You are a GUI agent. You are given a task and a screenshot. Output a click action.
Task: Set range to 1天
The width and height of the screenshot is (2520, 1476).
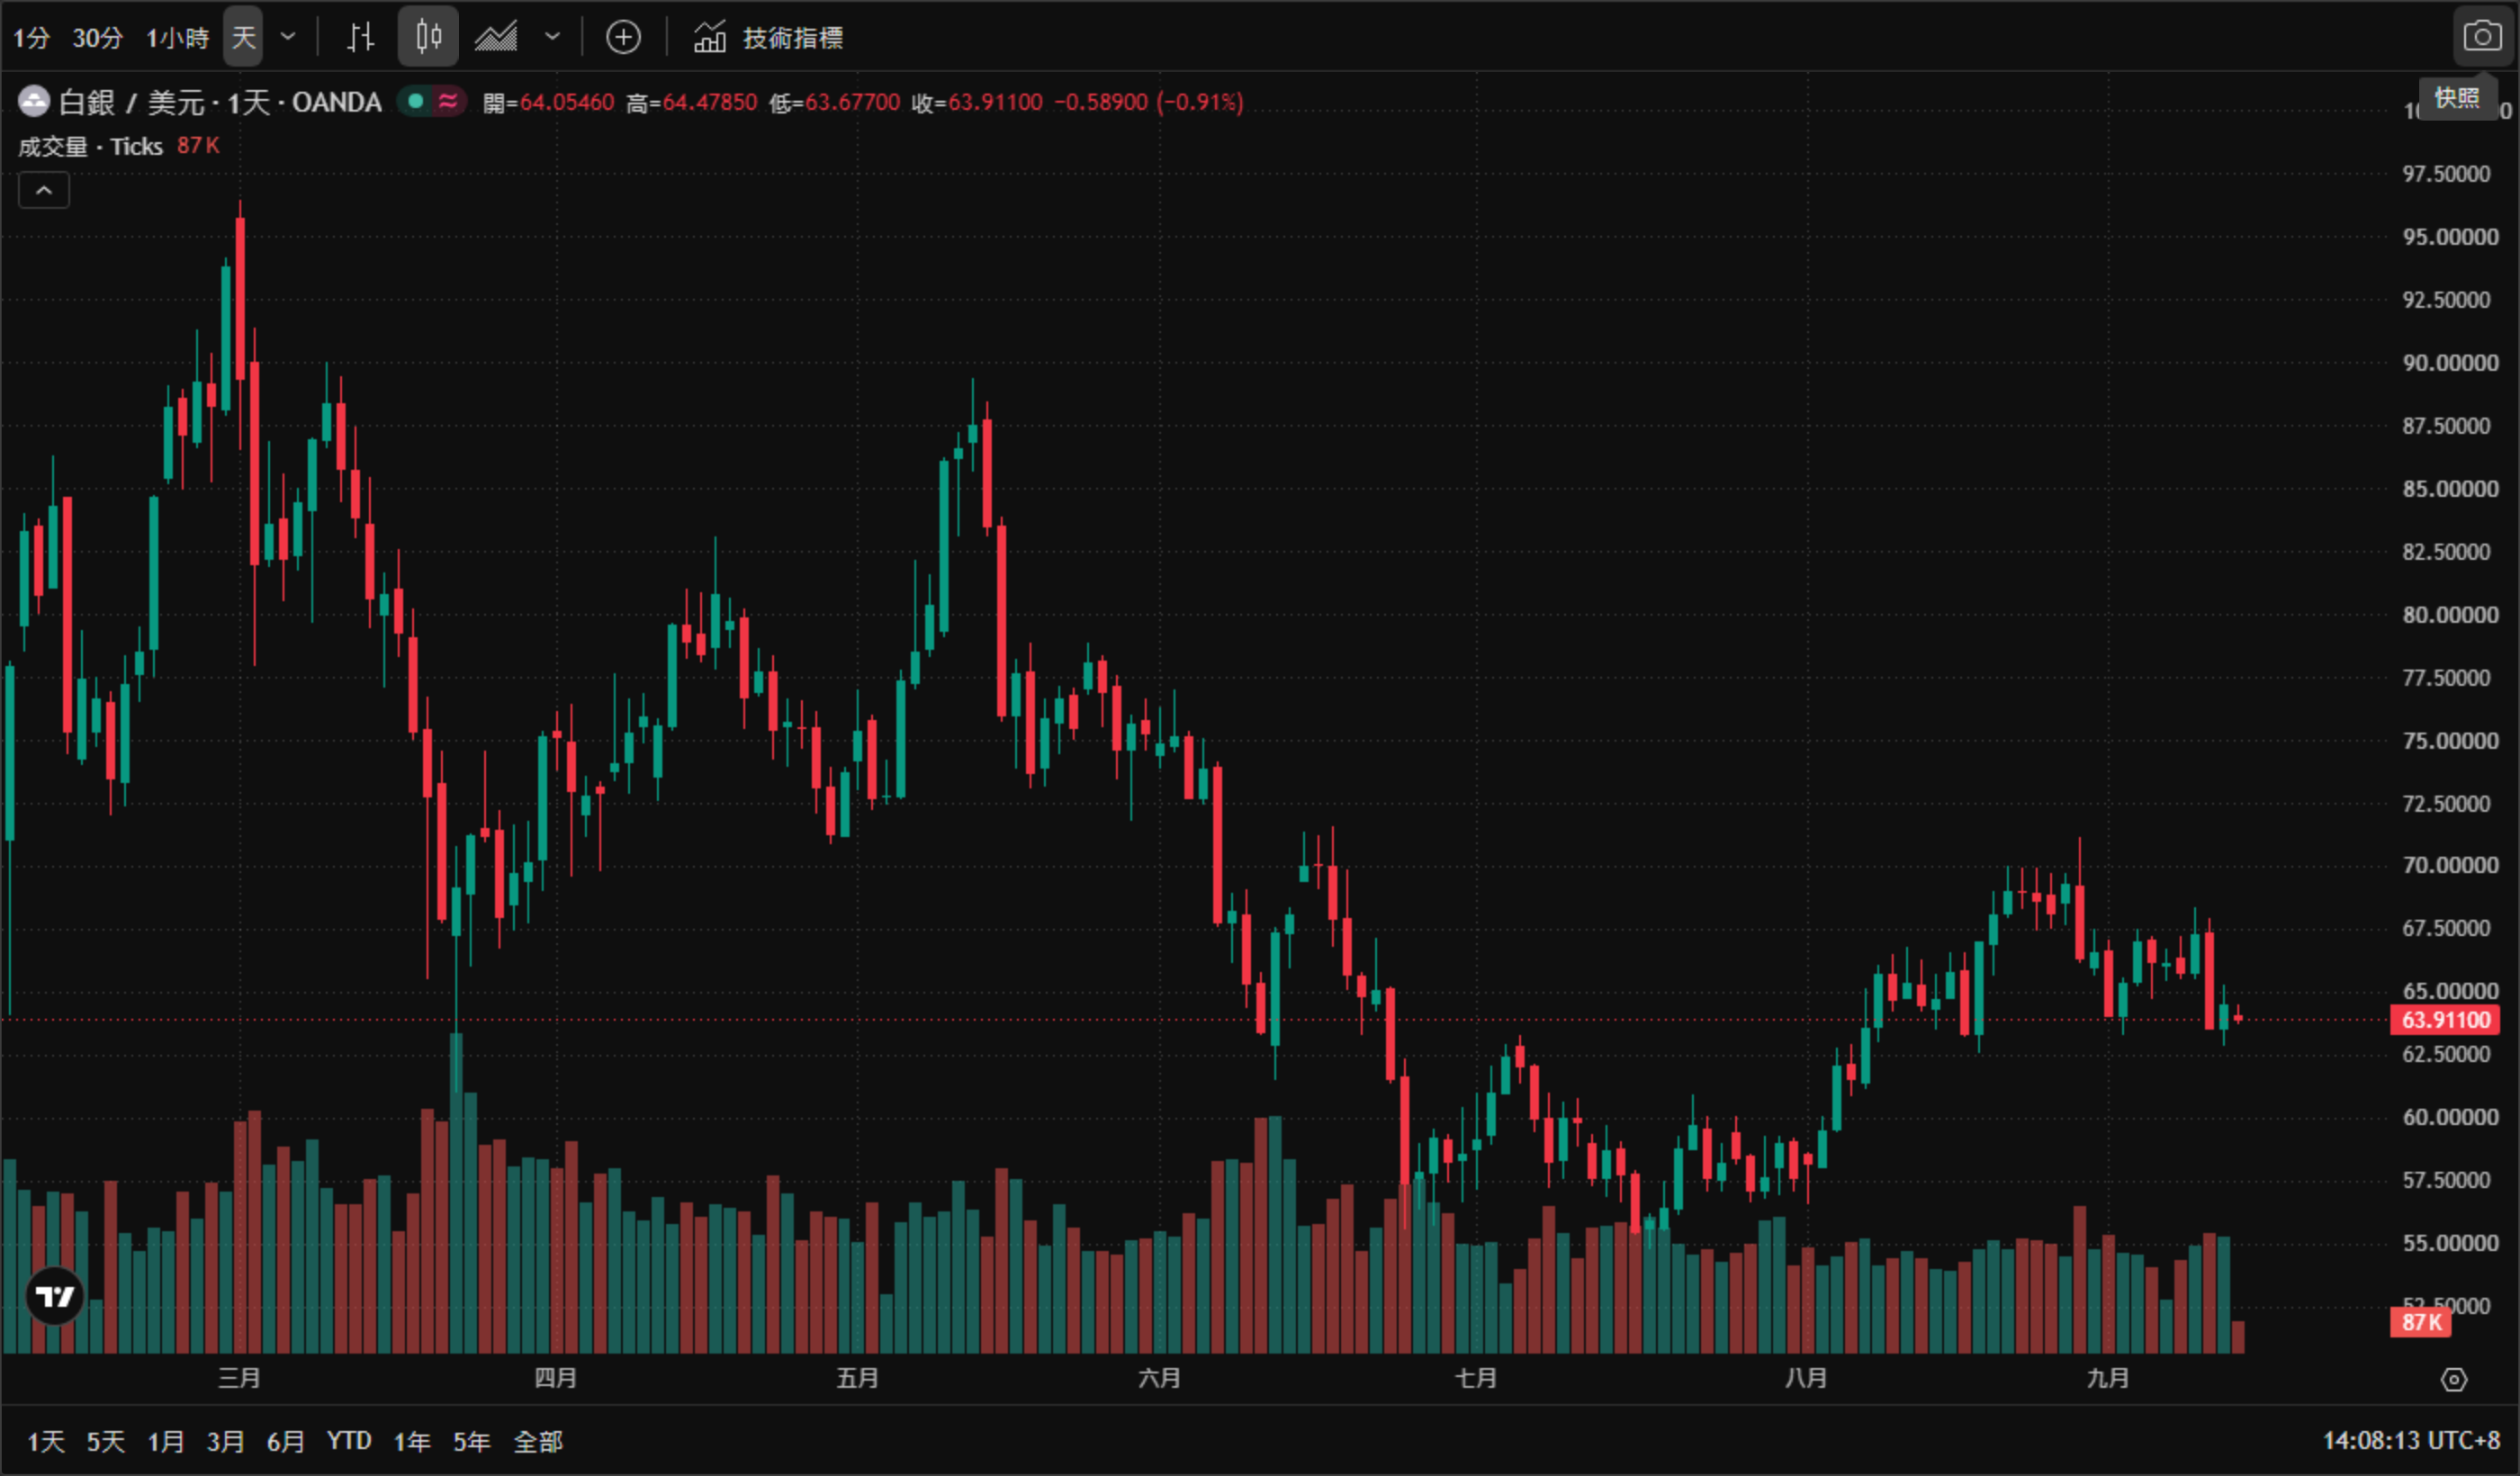click(45, 1441)
